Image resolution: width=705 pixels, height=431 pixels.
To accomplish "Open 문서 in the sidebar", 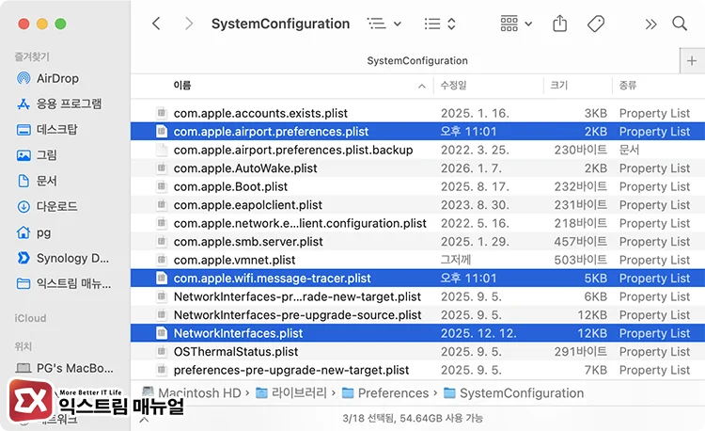I will point(37,181).
